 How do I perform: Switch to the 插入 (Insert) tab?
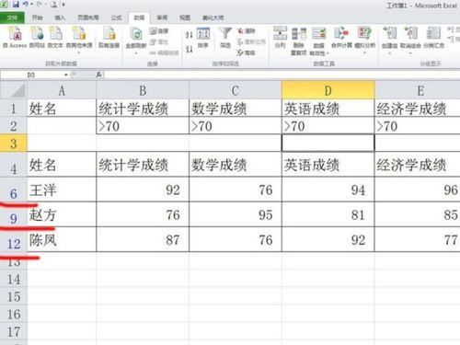click(x=60, y=17)
